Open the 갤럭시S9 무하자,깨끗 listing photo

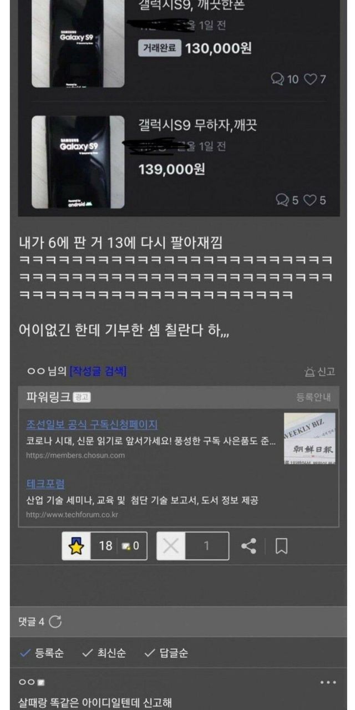(x=78, y=162)
